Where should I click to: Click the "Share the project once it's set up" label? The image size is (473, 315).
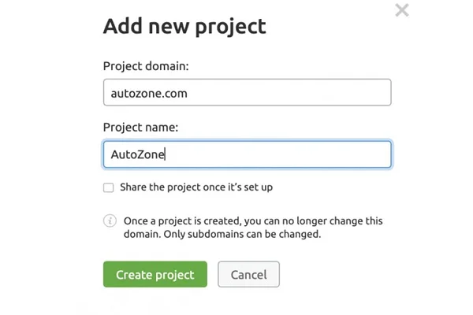[196, 188]
